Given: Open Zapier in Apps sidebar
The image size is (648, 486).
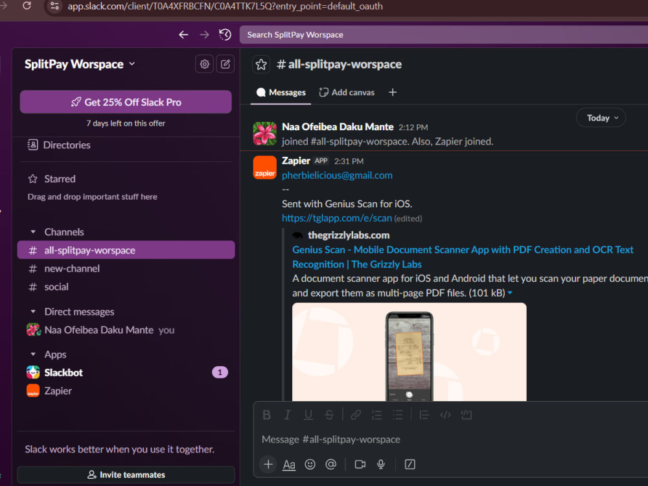Looking at the screenshot, I should pos(58,391).
